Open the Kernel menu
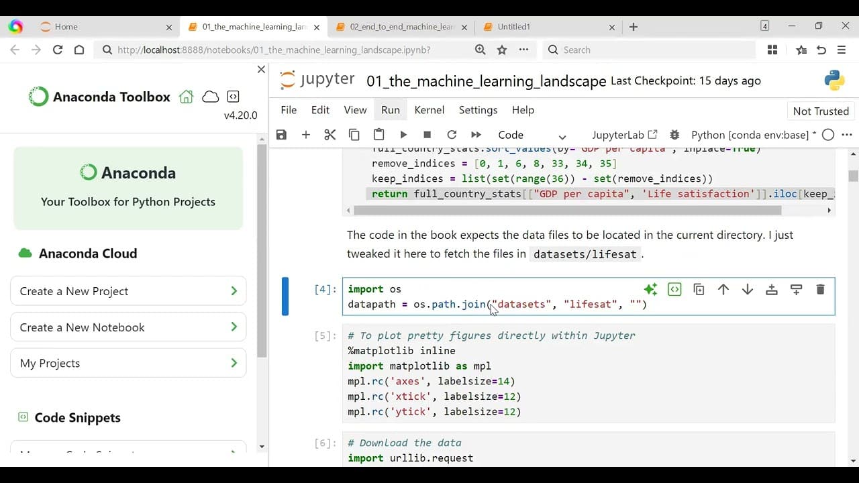Screen dimensions: 859x483 pos(429,110)
